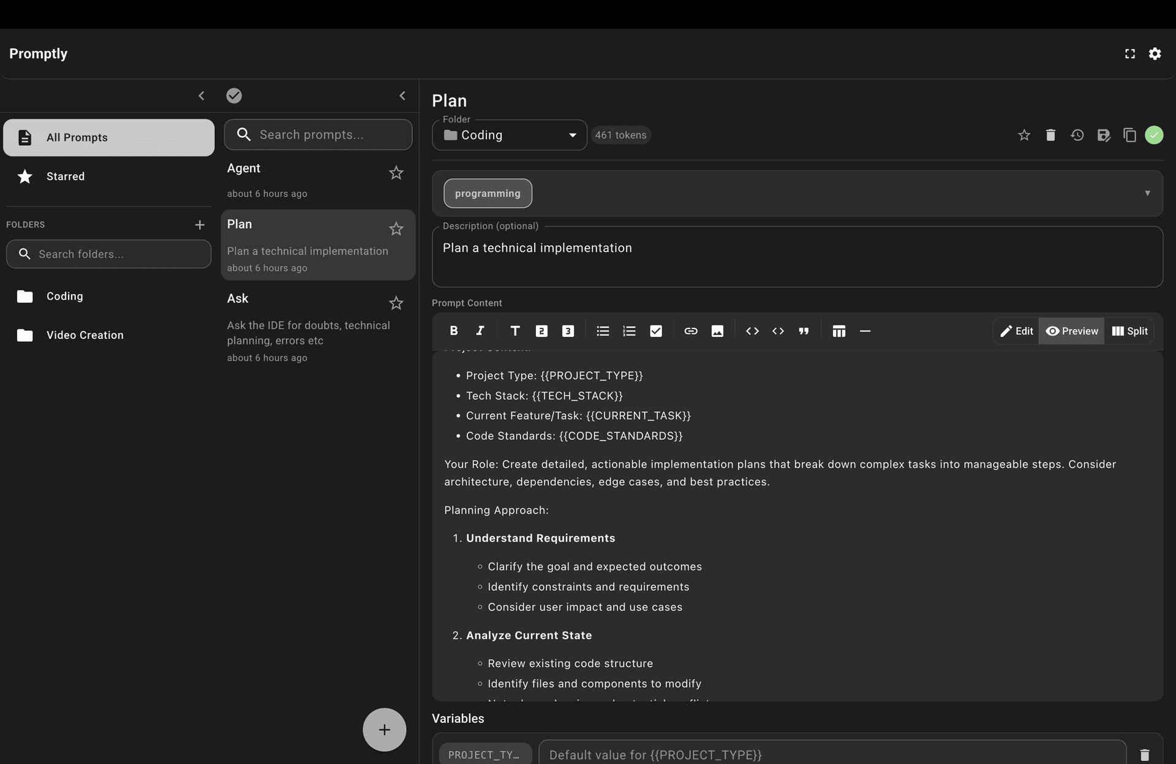Insert an image using the toolbar
1176x764 pixels.
(x=717, y=331)
